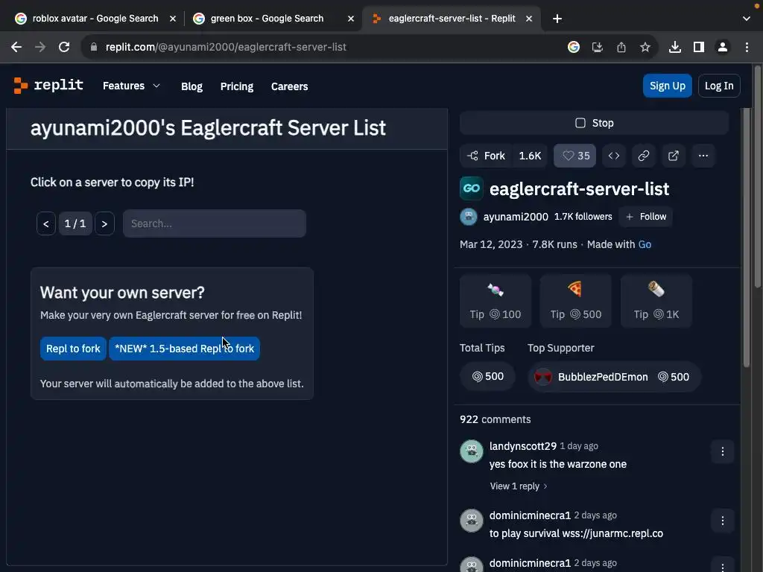Tip 100 cycles with candy icon
This screenshot has height=572, width=763.
[x=496, y=301]
